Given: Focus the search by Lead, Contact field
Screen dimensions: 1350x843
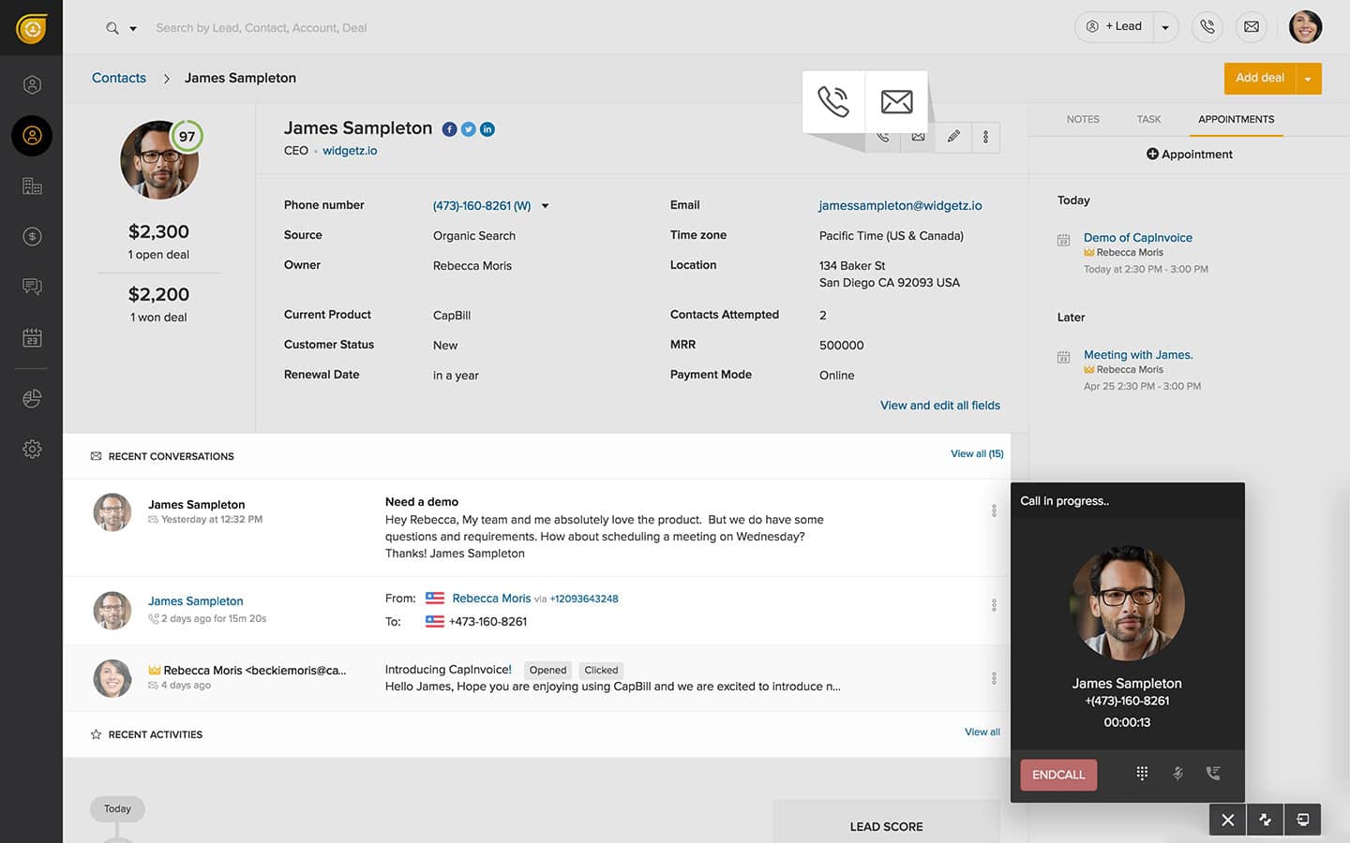Looking at the screenshot, I should click(262, 28).
